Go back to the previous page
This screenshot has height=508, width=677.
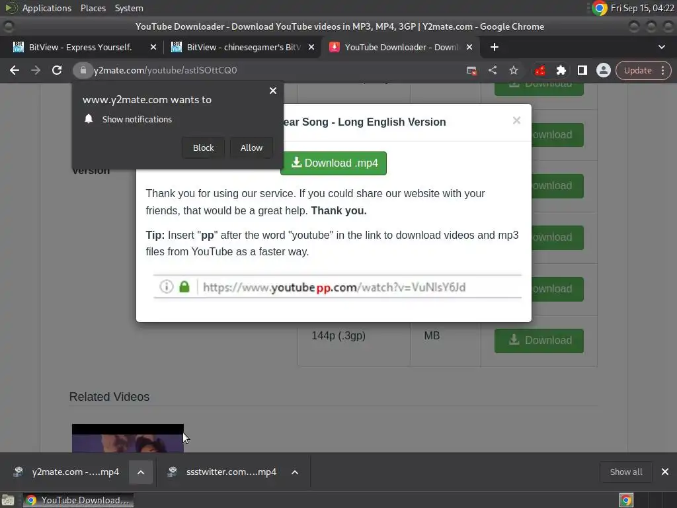tap(15, 70)
